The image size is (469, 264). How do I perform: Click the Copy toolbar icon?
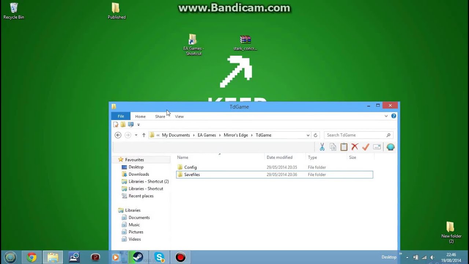pos(333,147)
